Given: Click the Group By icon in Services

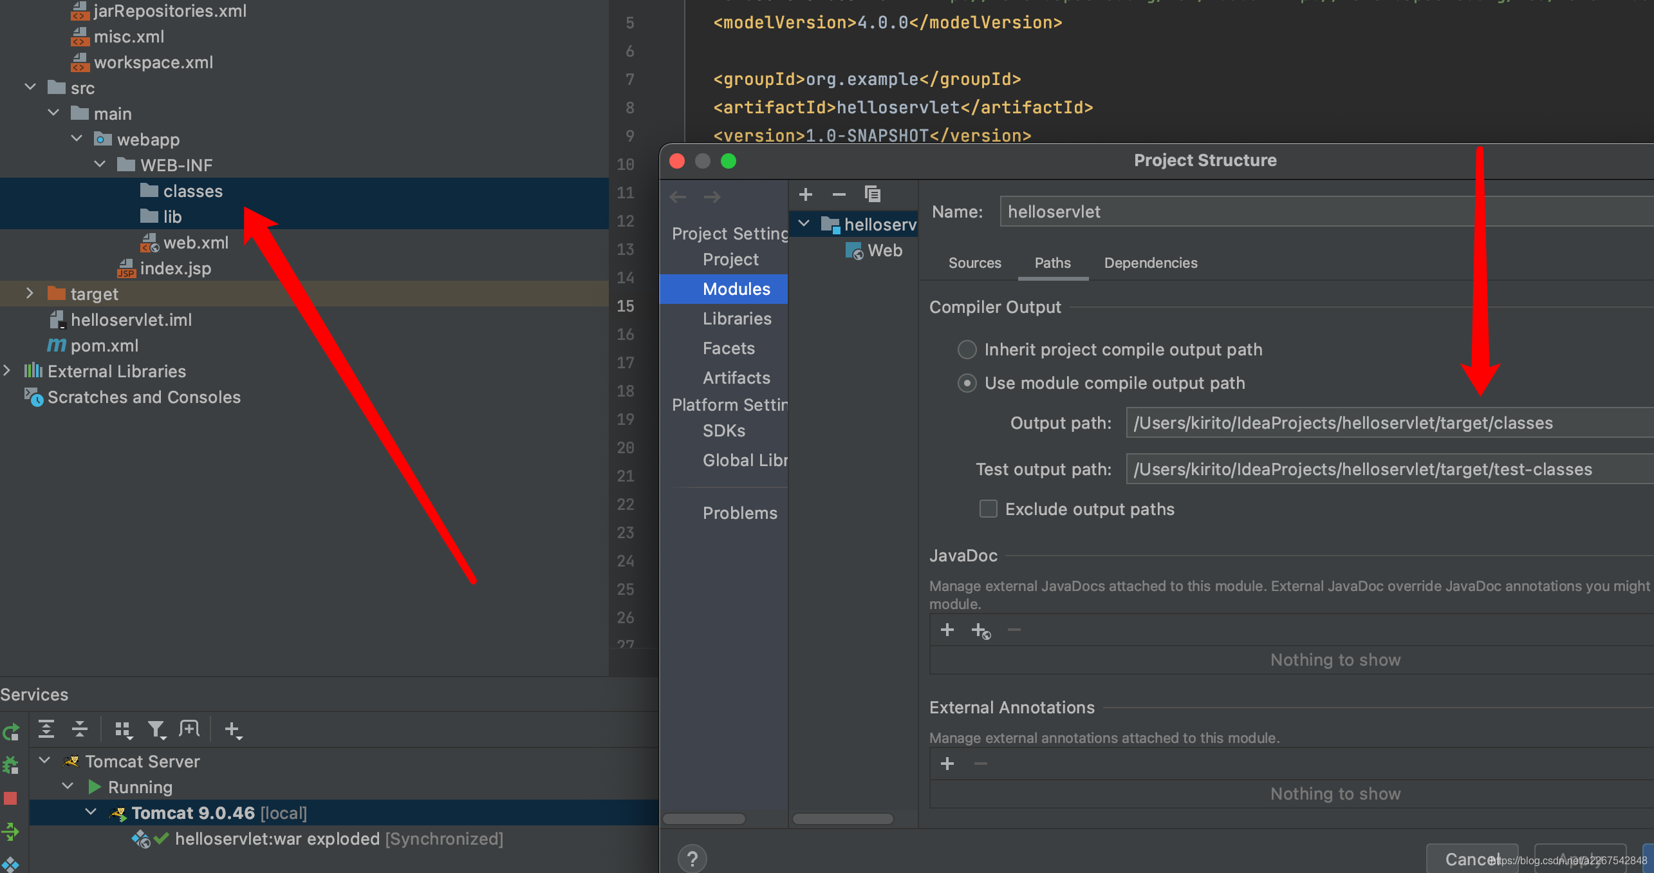Looking at the screenshot, I should (x=123, y=729).
